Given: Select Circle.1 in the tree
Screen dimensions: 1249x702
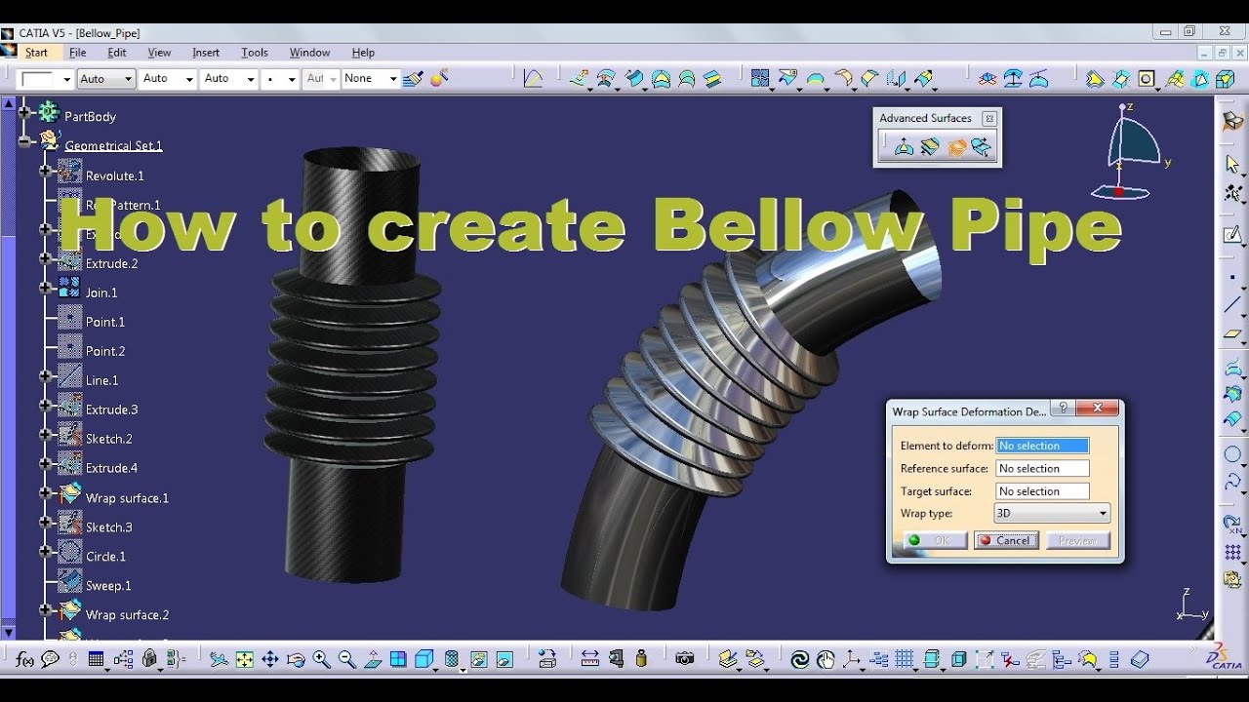Looking at the screenshot, I should (105, 557).
